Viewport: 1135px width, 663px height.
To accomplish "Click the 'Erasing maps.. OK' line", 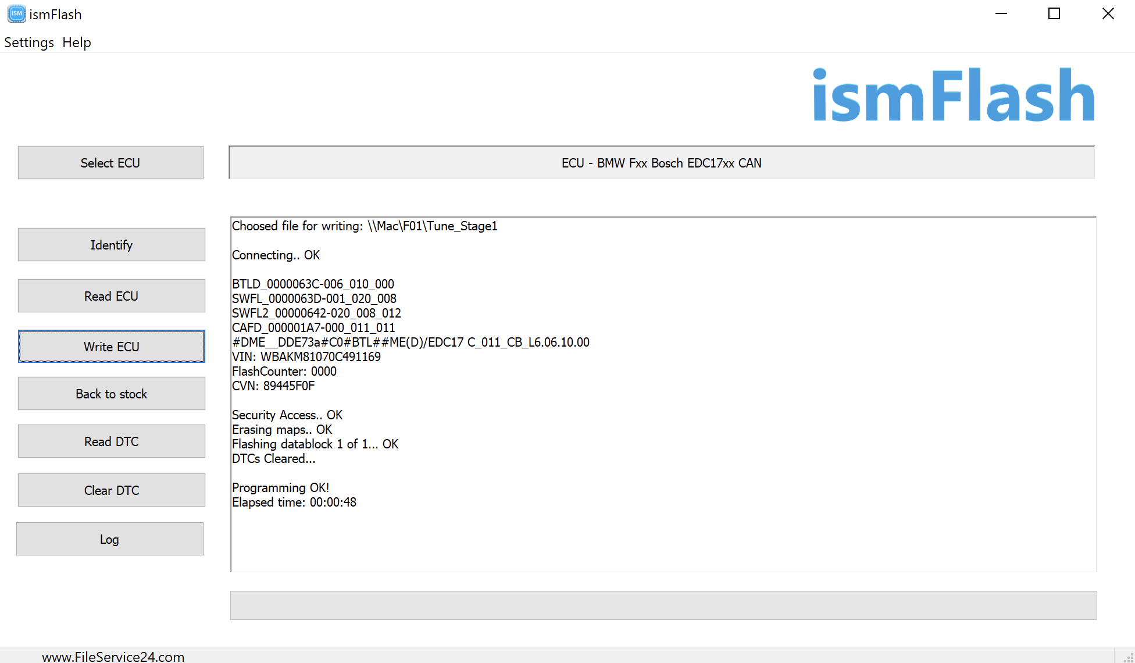I will pos(282,430).
